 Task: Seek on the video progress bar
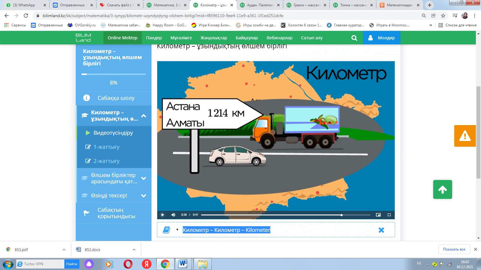point(286,215)
